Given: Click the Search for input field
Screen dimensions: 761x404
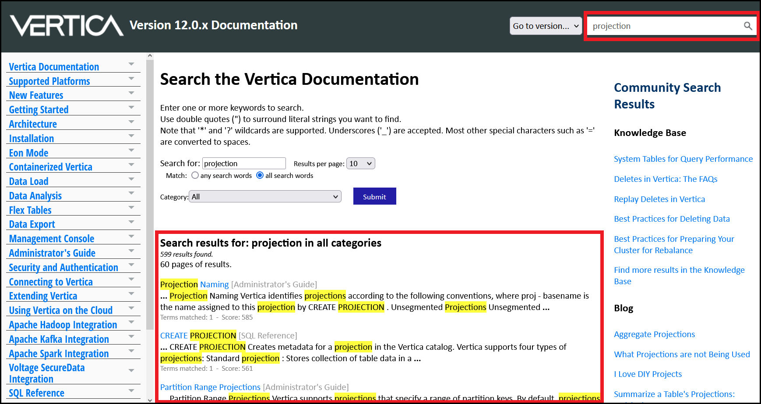Looking at the screenshot, I should (244, 164).
